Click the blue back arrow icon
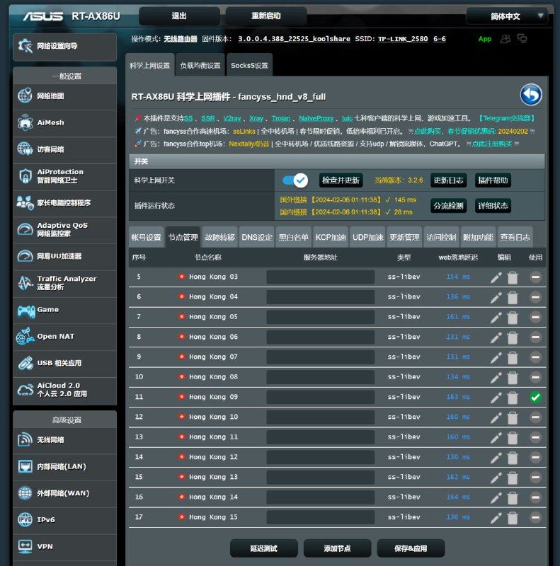Screen dimensions: 560x566 click(531, 95)
